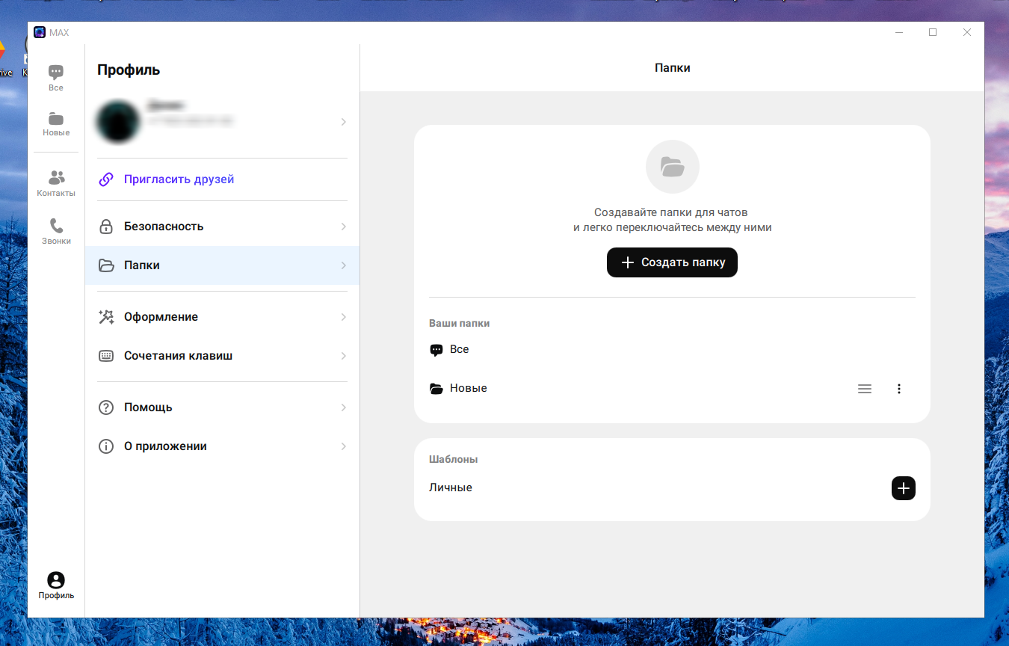This screenshot has height=646, width=1009.
Task: Maximize the MAX window
Action: [933, 32]
